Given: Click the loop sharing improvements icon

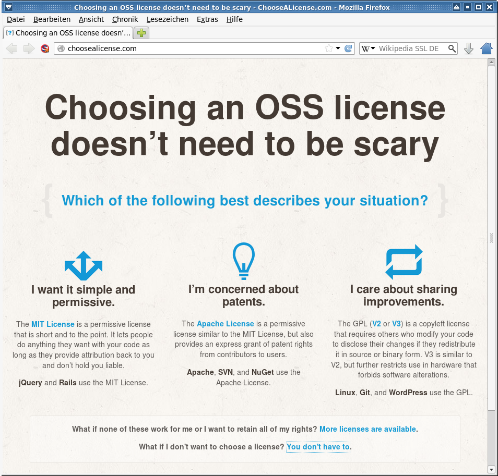Looking at the screenshot, I should click(404, 262).
